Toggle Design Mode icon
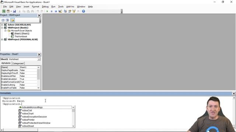The width and height of the screenshot is (236, 132). 60,11
